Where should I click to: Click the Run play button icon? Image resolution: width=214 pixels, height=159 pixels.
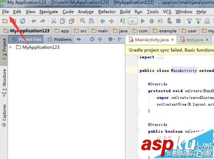tap(143, 21)
